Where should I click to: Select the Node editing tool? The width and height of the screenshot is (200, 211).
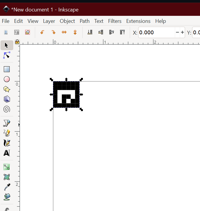(7, 55)
